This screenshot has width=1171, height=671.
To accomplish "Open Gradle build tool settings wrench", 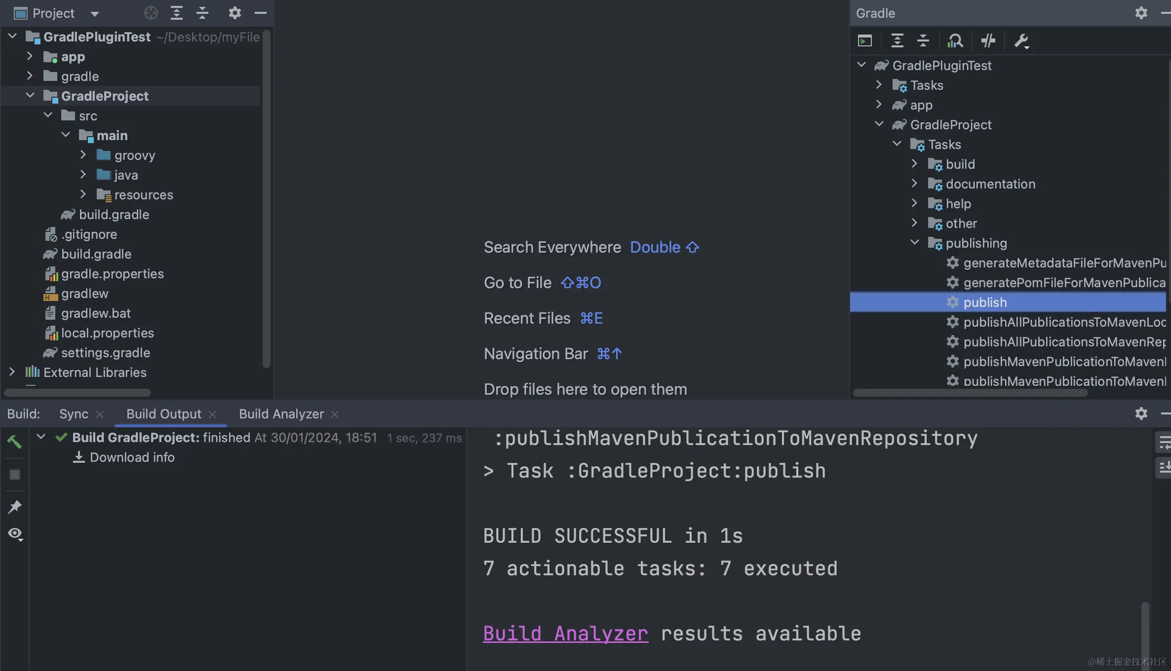I will (1021, 41).
